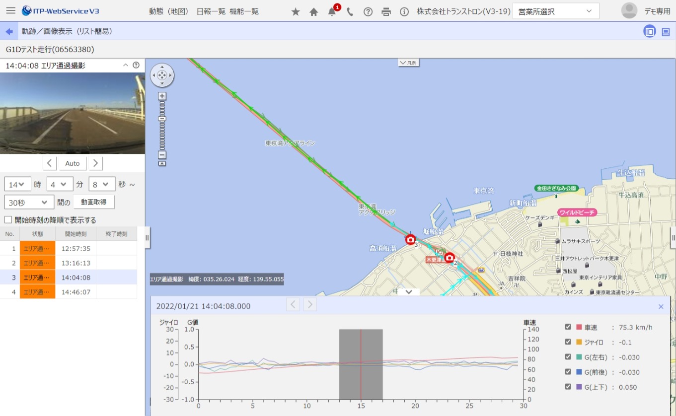Select row 4 at 14:46:07
676x416 pixels.
[69, 291]
